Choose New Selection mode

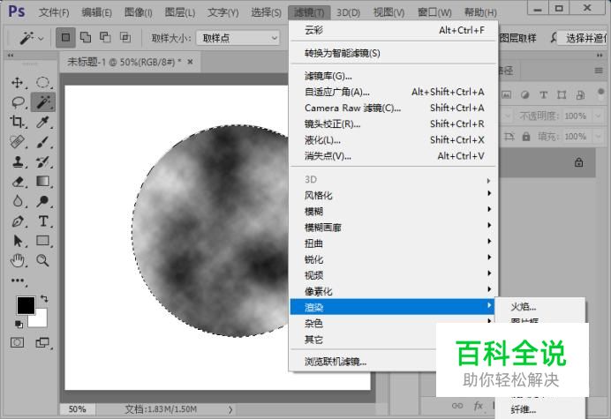(65, 37)
